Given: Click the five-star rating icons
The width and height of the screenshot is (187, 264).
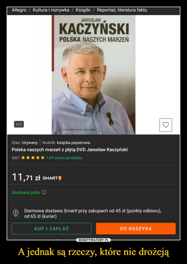Looking at the screenshot, I should click(33, 158).
